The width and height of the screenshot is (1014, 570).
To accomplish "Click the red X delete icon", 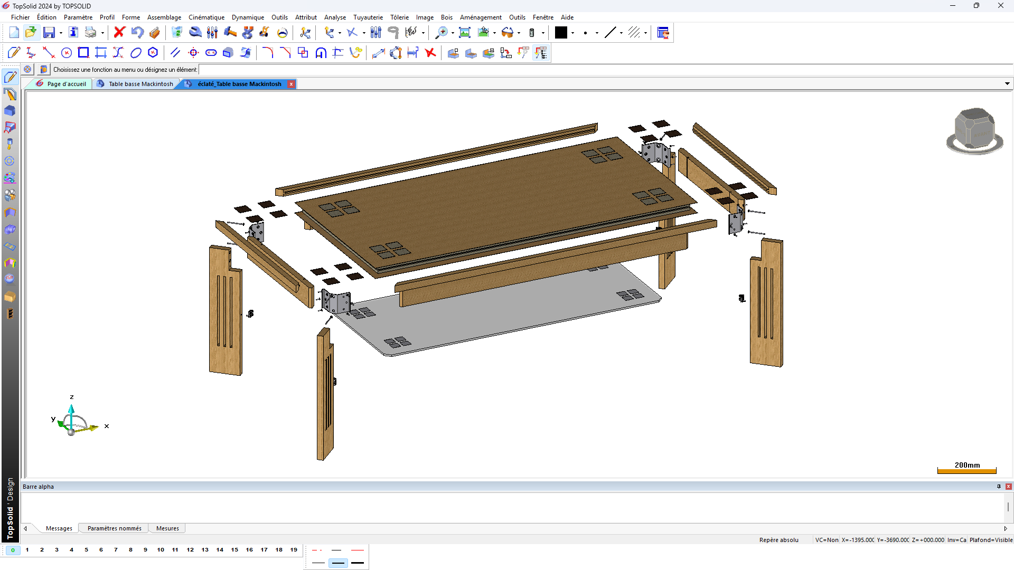I will click(119, 33).
